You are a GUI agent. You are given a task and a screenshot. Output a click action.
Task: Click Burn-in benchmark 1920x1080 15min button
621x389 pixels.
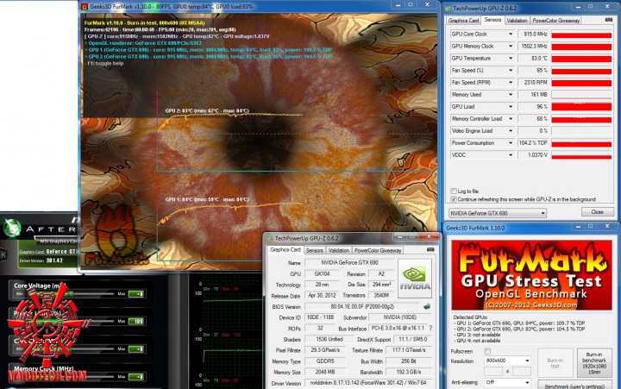coord(594,363)
